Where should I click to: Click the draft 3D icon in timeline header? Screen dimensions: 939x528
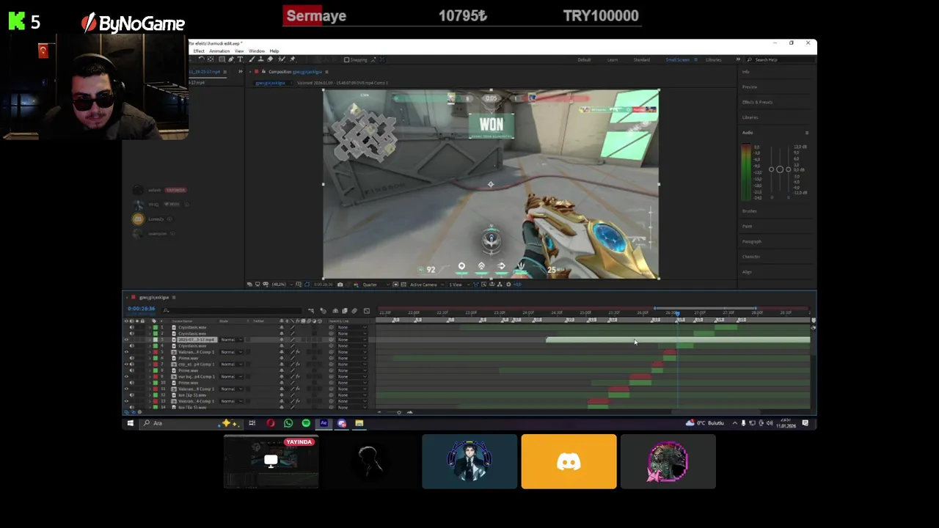pos(323,311)
